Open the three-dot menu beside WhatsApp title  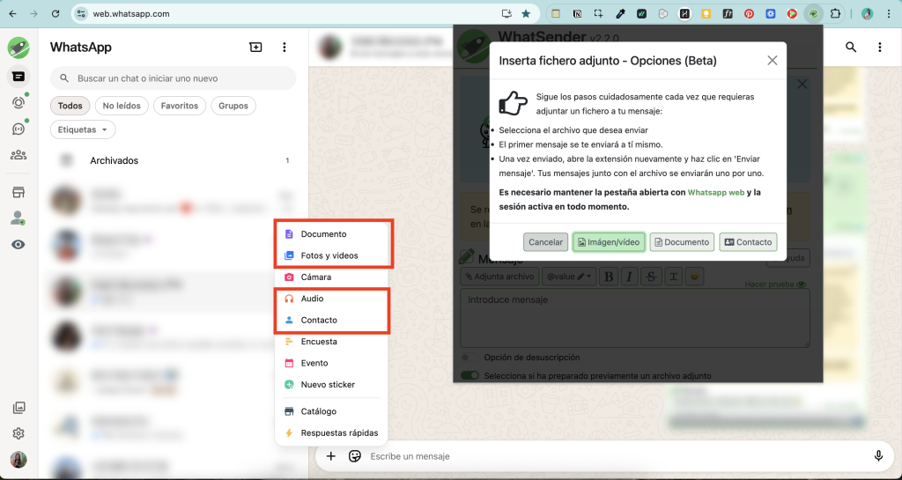(x=284, y=48)
